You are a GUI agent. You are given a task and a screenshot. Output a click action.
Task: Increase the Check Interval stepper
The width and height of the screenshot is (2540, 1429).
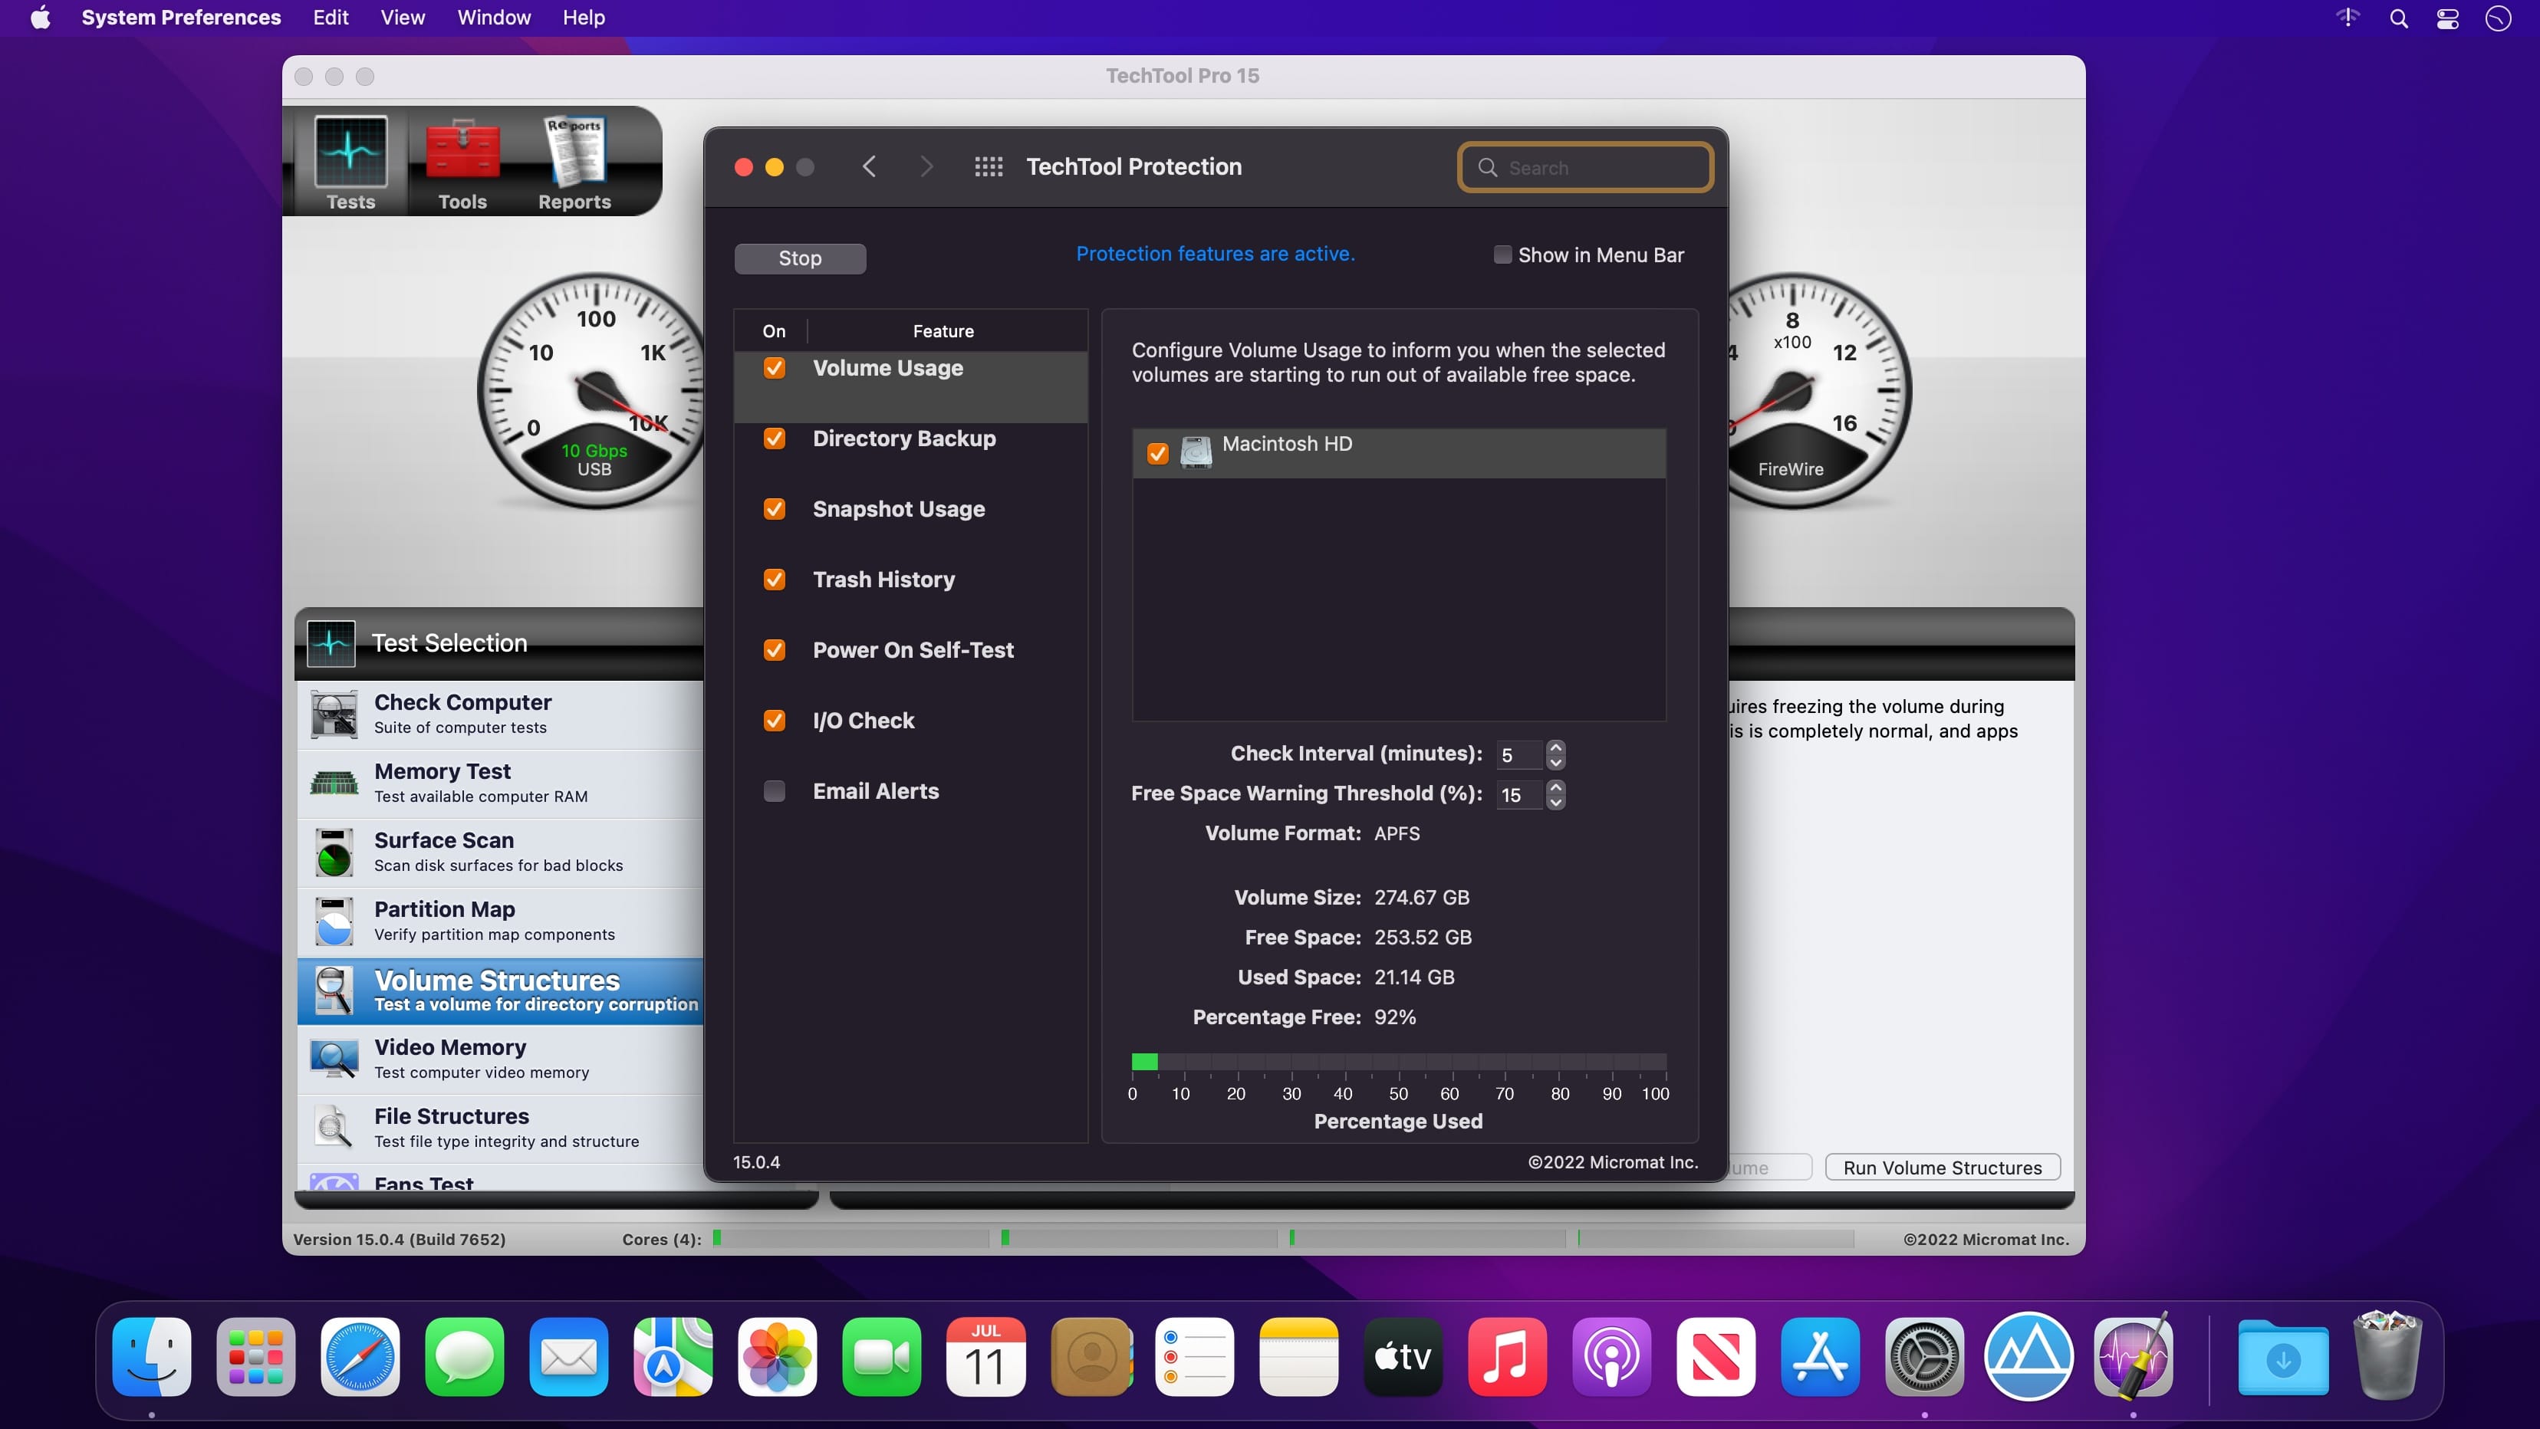click(x=1556, y=747)
